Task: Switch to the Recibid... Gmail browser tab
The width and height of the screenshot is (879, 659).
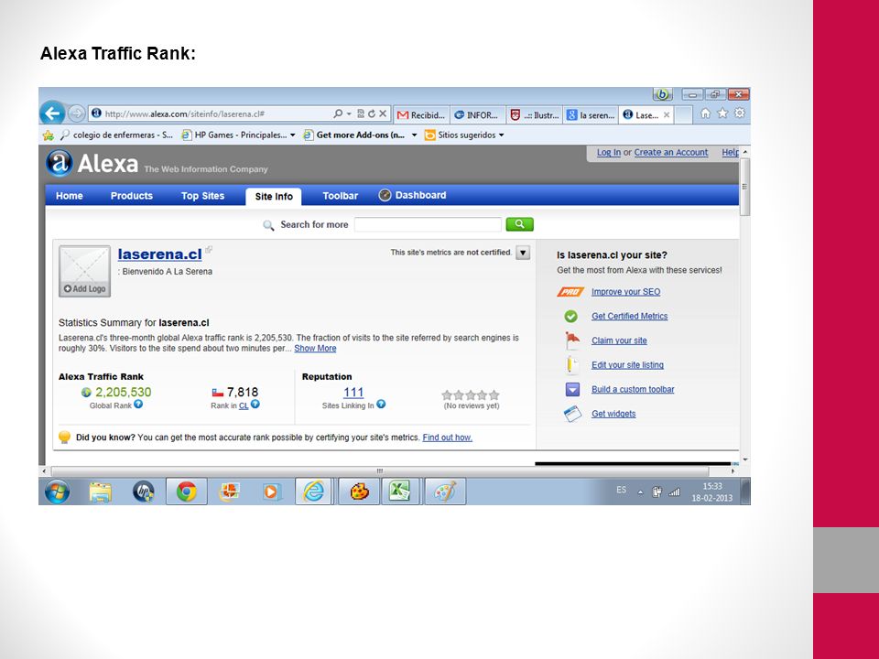Action: [x=421, y=115]
